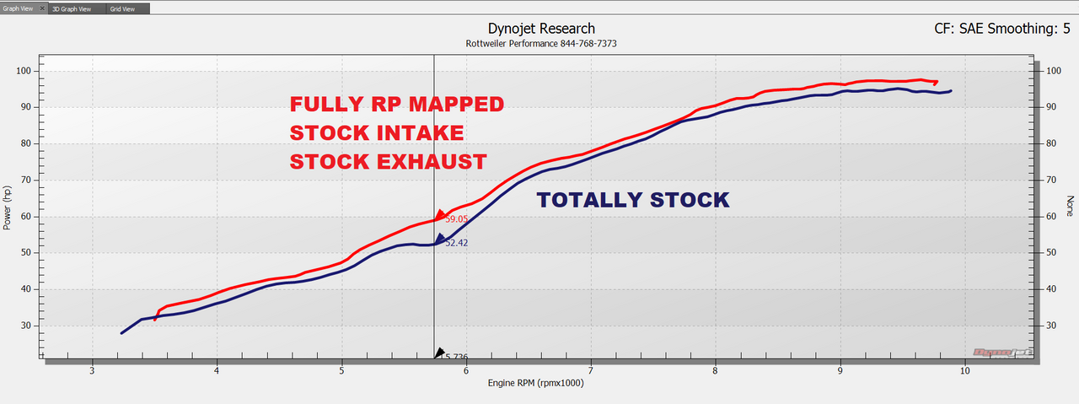Click the Engine RPM (rpmx1000) axis label
1079x404 pixels.
pos(536,383)
